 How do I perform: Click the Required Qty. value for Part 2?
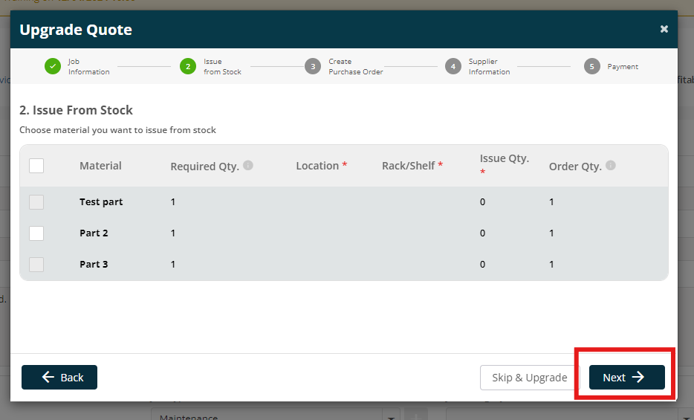tap(173, 233)
